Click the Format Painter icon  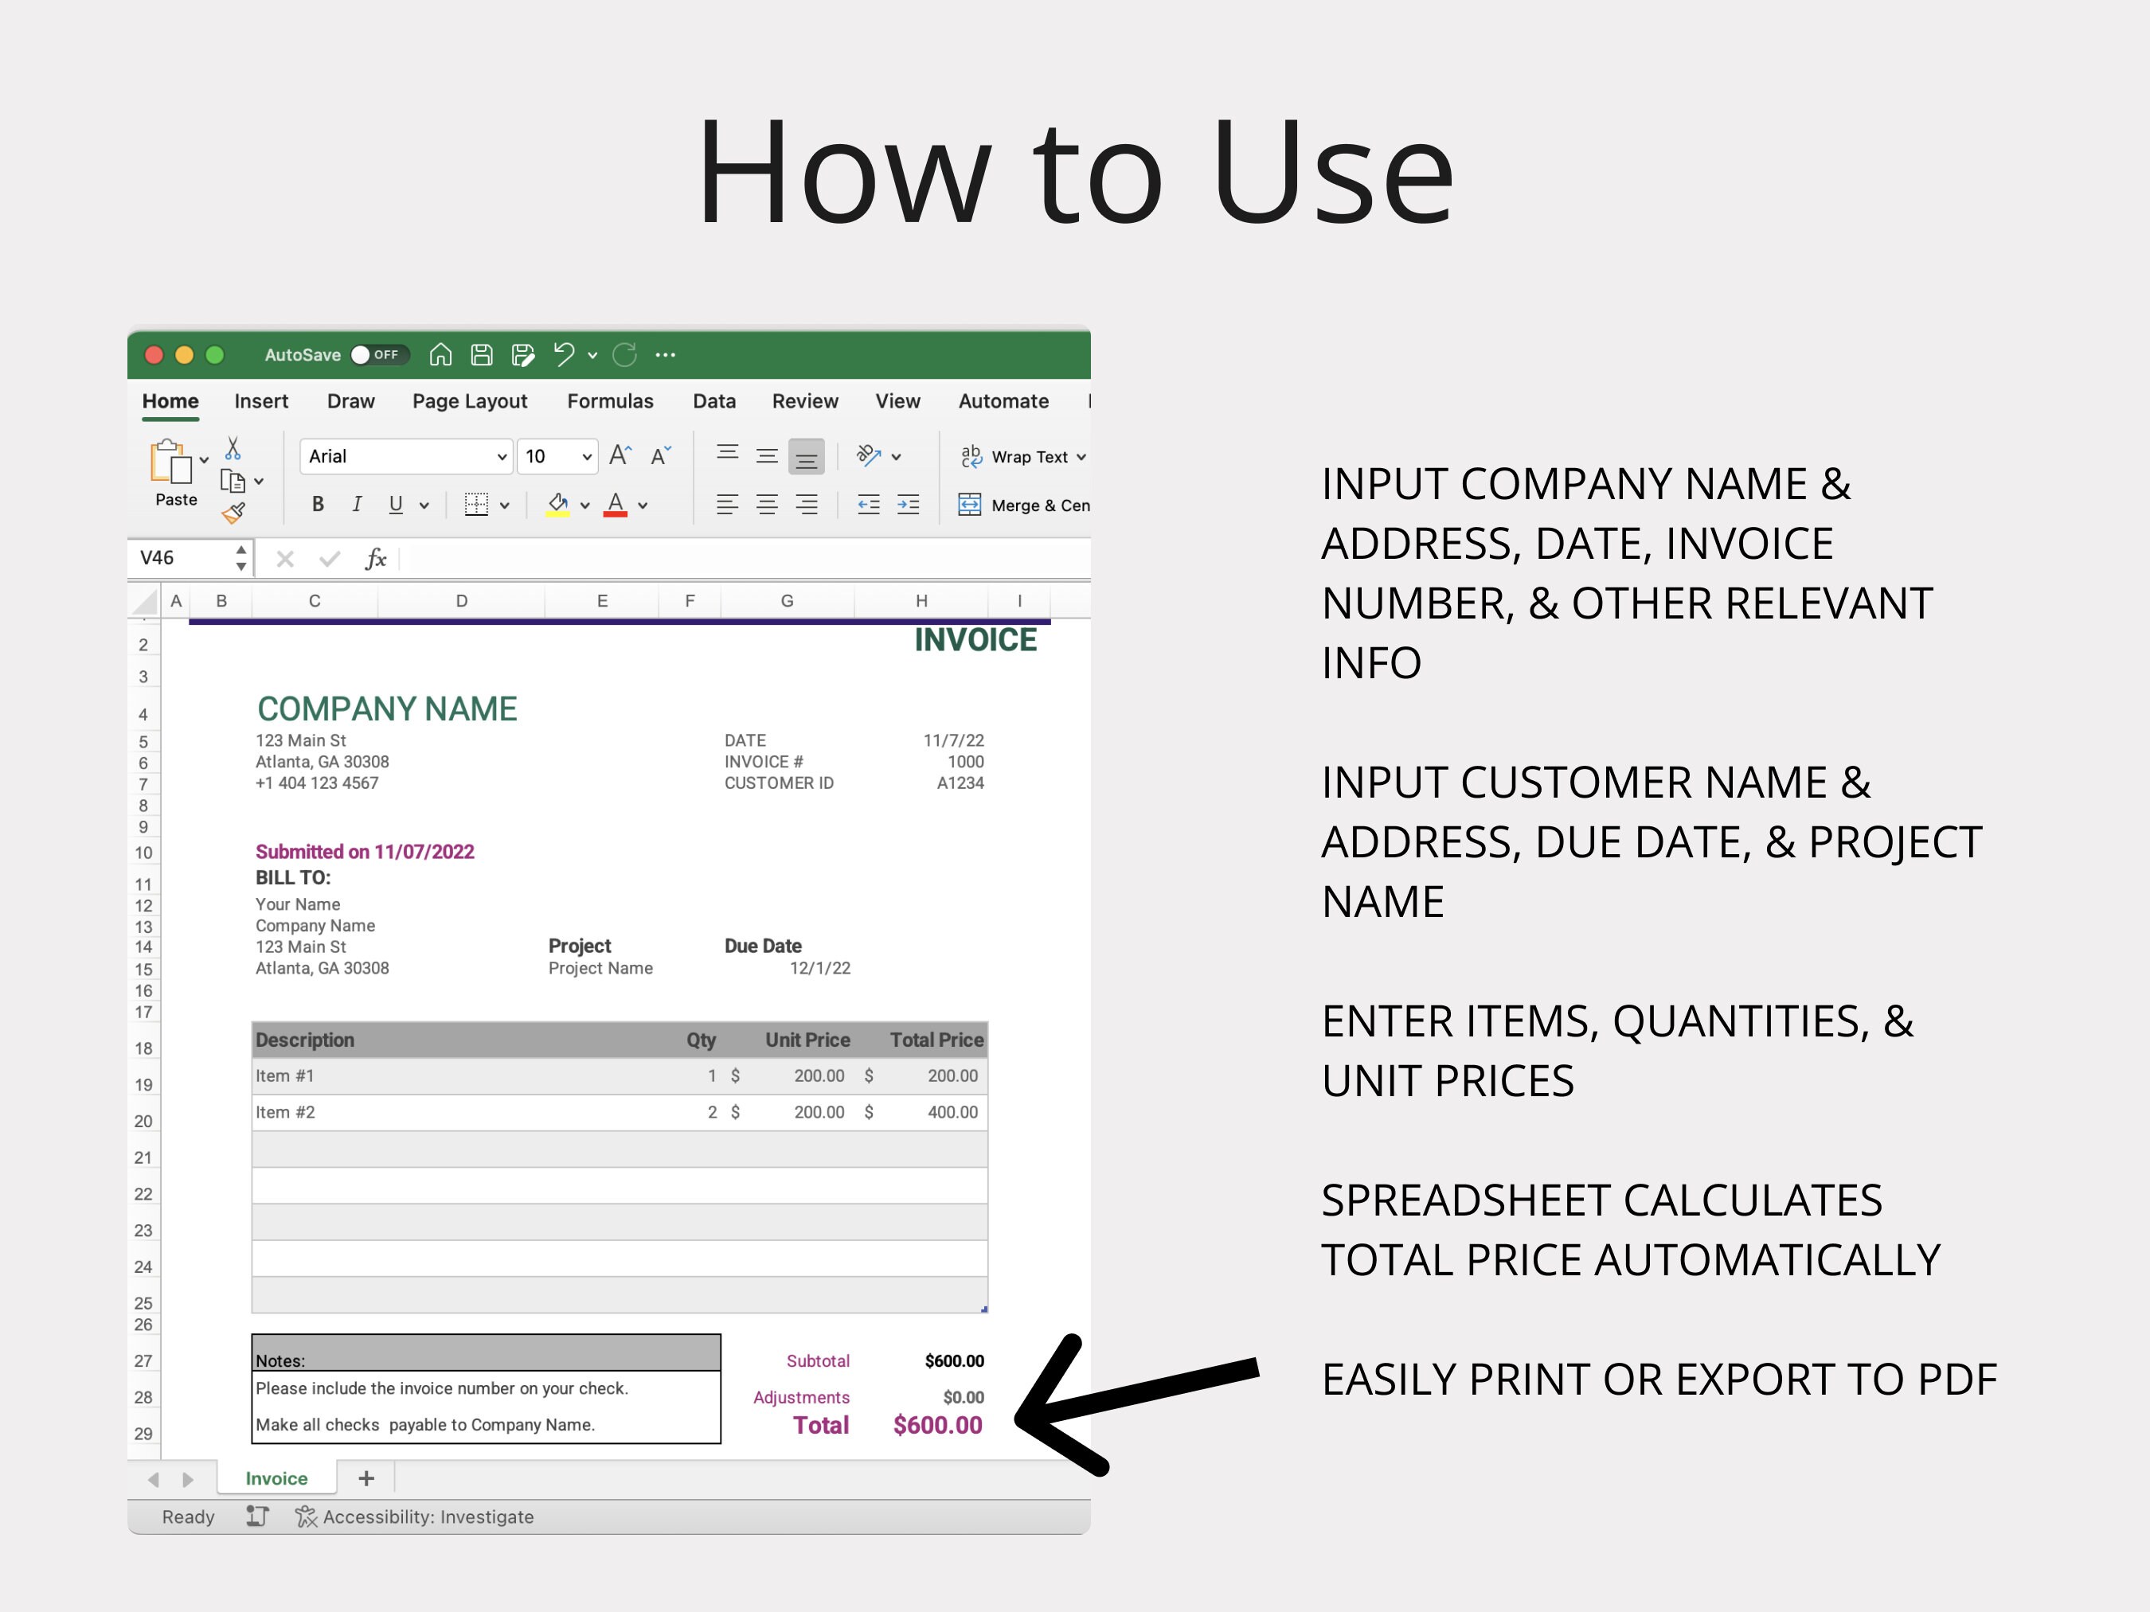click(x=235, y=513)
